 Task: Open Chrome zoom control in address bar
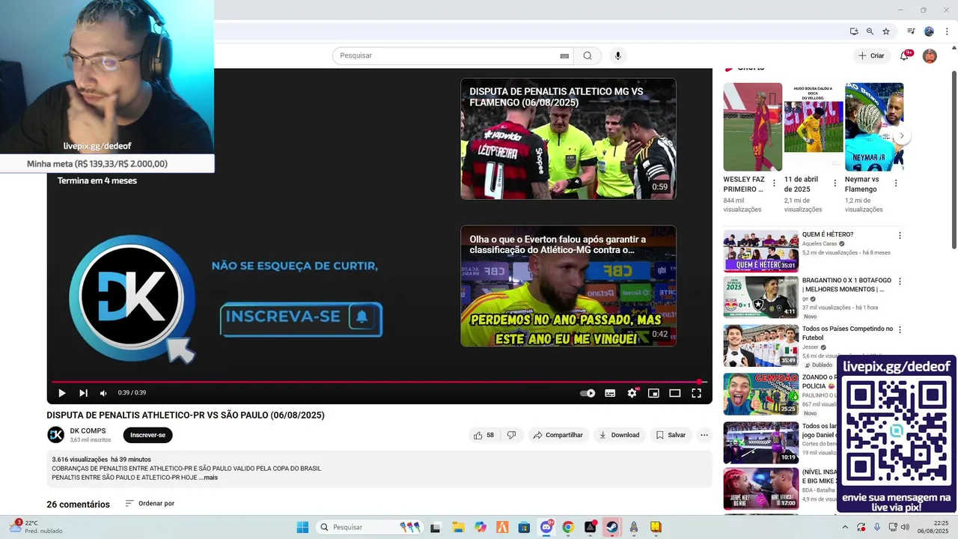(870, 31)
